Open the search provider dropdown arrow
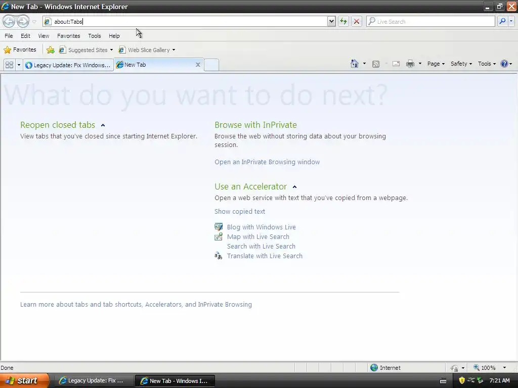 pyautogui.click(x=511, y=21)
